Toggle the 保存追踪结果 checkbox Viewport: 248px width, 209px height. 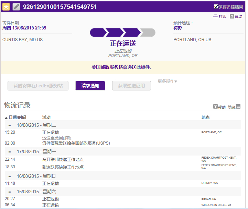(x=216, y=7)
